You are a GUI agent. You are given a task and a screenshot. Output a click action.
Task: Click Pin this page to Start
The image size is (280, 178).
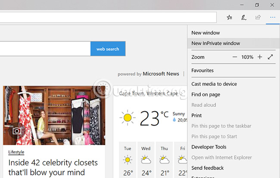[234, 136]
